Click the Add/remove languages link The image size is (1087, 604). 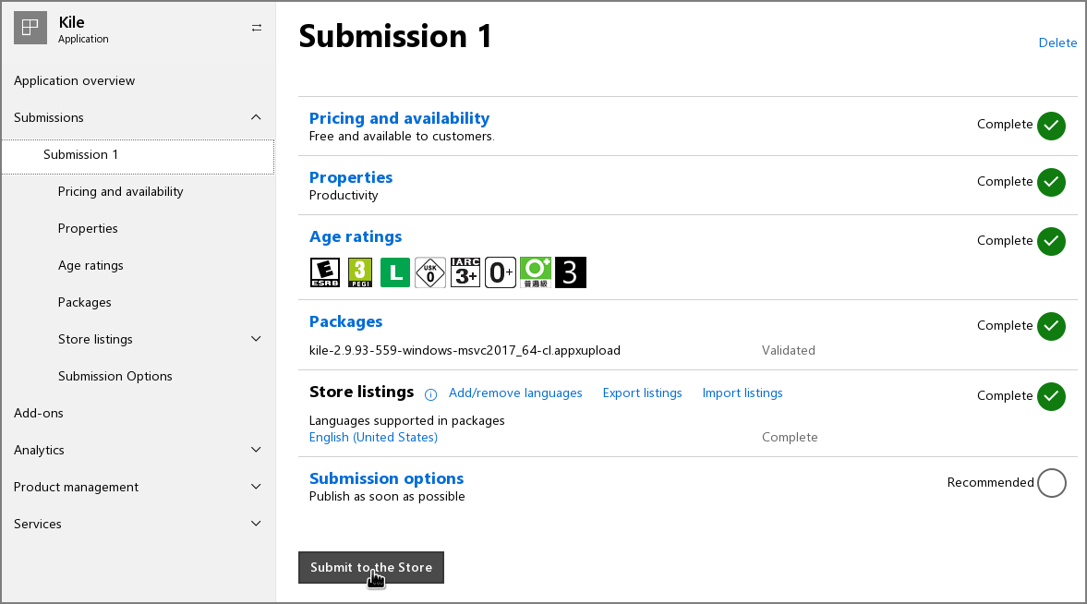pyautogui.click(x=515, y=393)
